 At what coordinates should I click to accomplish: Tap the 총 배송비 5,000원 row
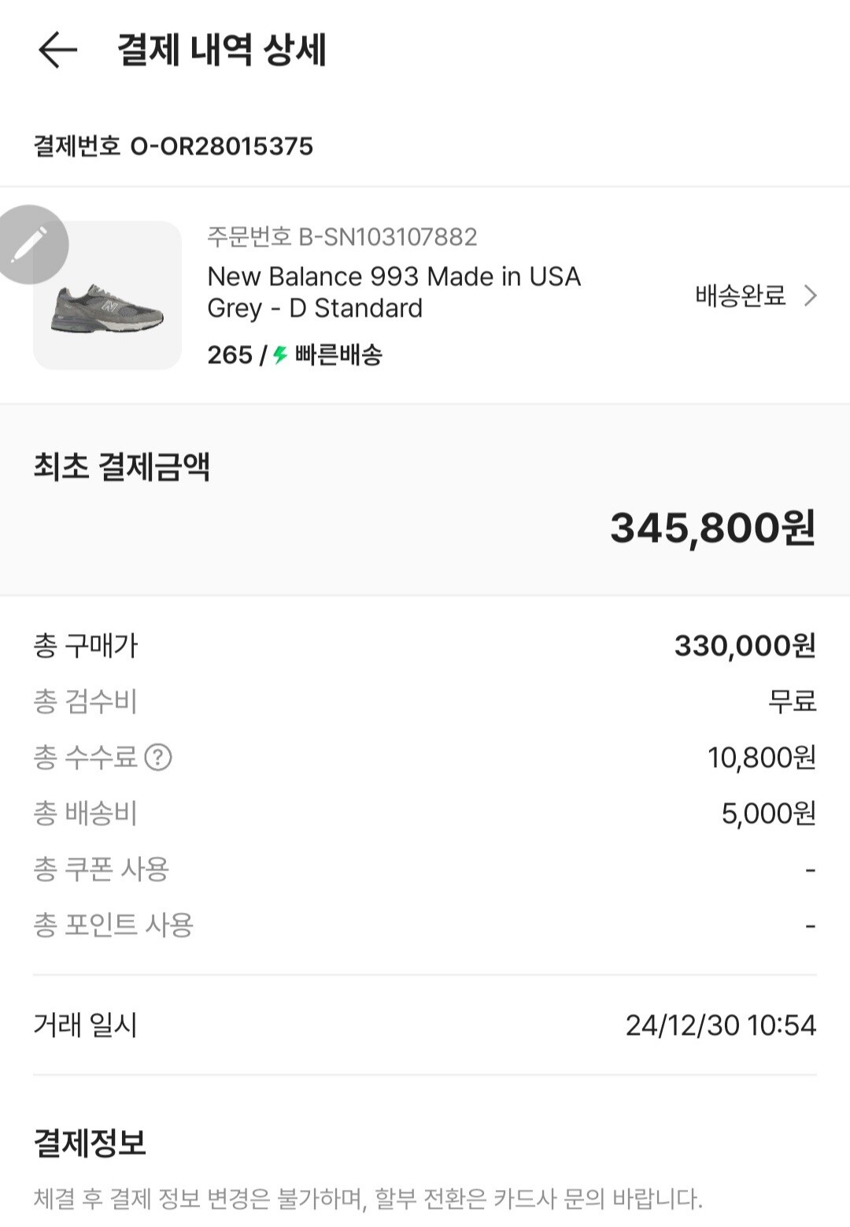coord(425,814)
